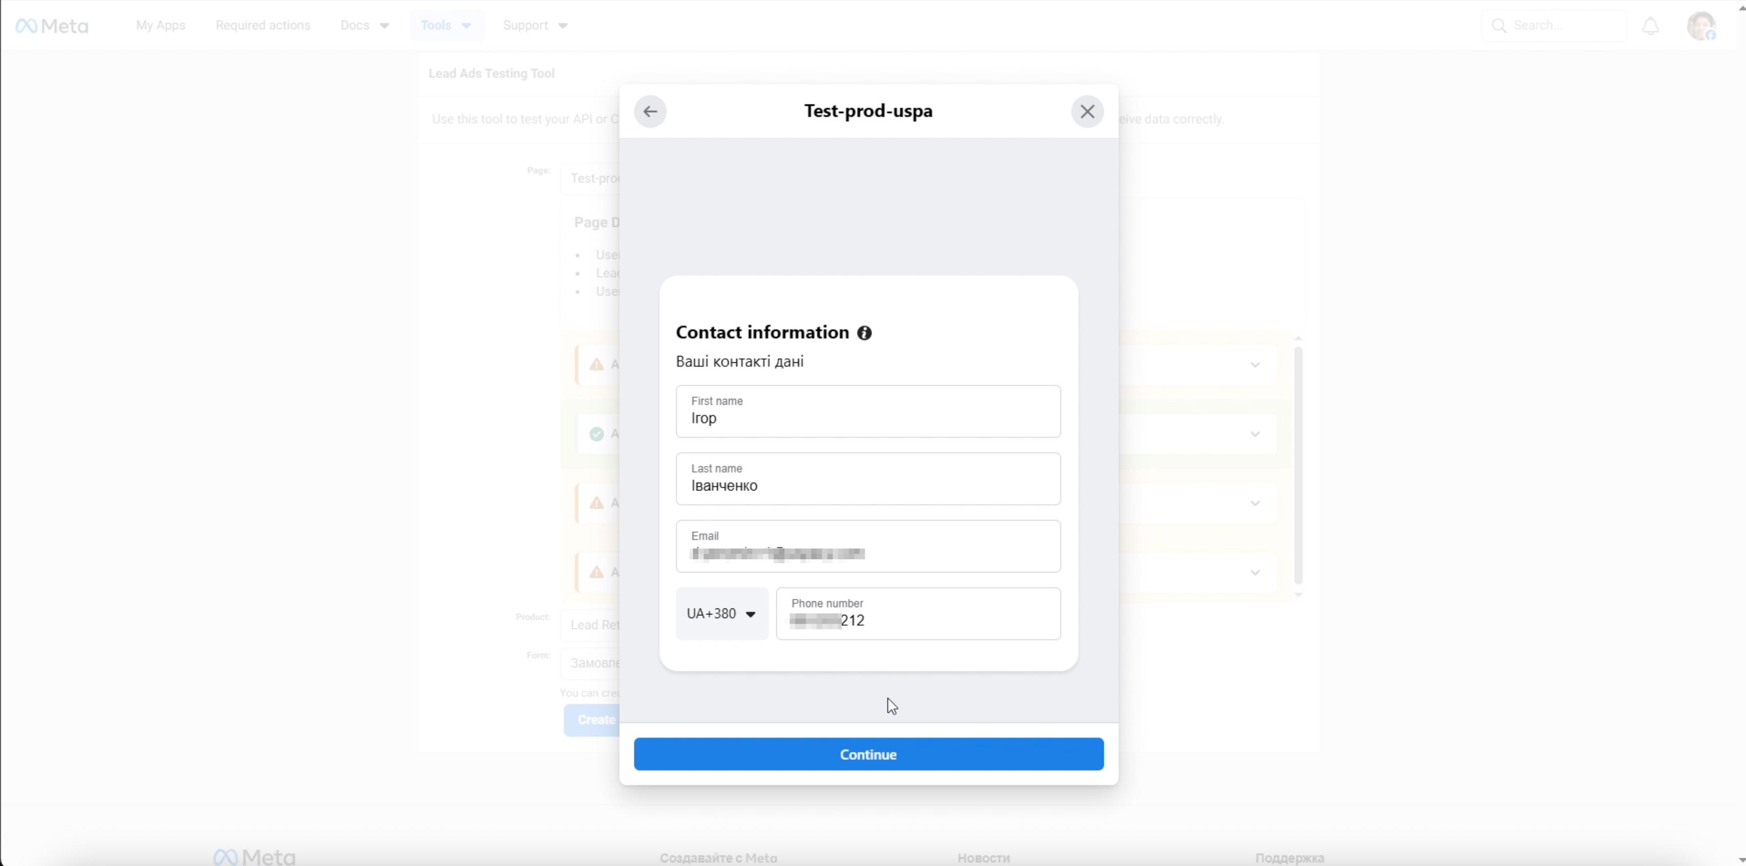The image size is (1746, 866).
Task: Click the 'Ваші контакті дані' subtitle text
Action: tap(739, 362)
